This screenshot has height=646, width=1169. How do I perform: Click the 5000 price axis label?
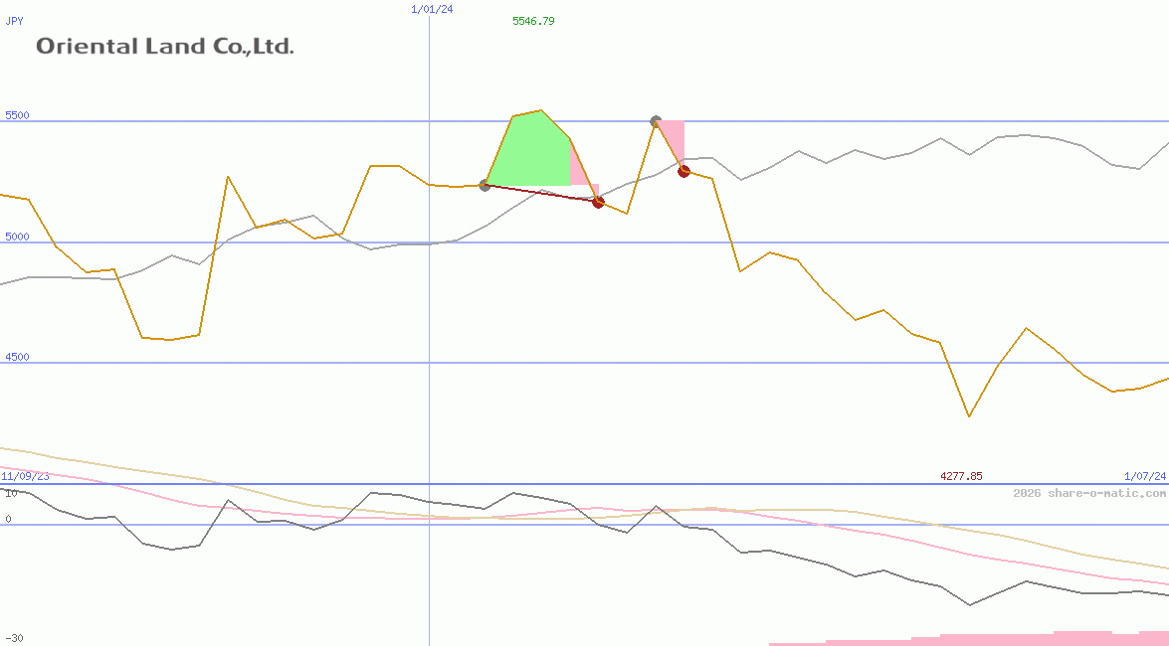tap(17, 237)
